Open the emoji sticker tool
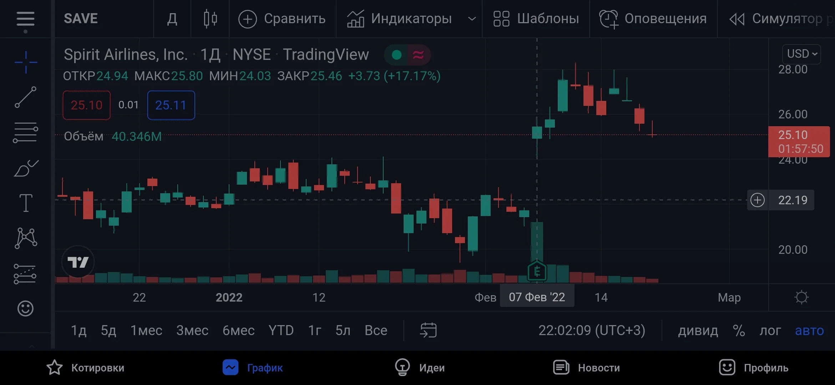The width and height of the screenshot is (835, 385). [25, 308]
